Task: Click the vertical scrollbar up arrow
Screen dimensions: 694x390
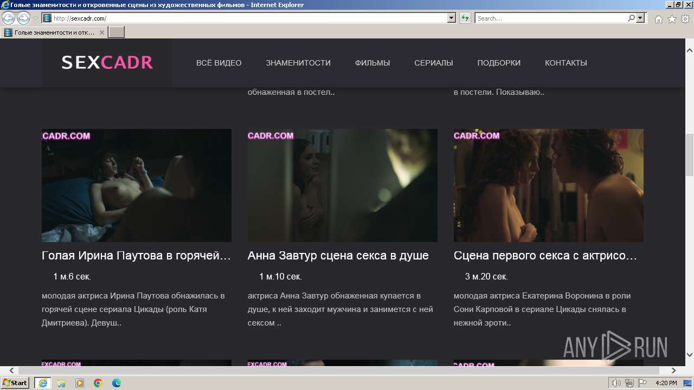Action: click(x=690, y=50)
